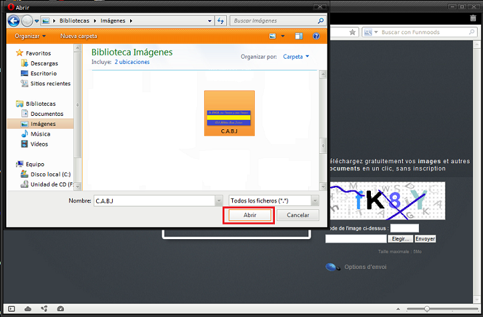Viewport: 483px width, 317px height.
Task: Click Nueva carpeta in toolbar
Action: 79,36
